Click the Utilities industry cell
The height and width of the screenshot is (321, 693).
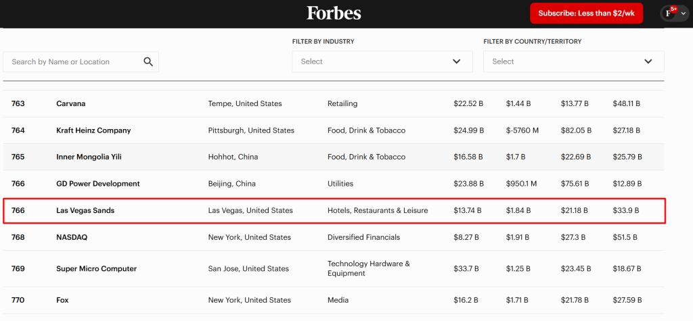pyautogui.click(x=340, y=184)
